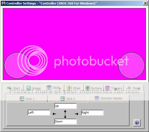
Task: Click the Stick 1 sub-tab icon
Action: 22,99
